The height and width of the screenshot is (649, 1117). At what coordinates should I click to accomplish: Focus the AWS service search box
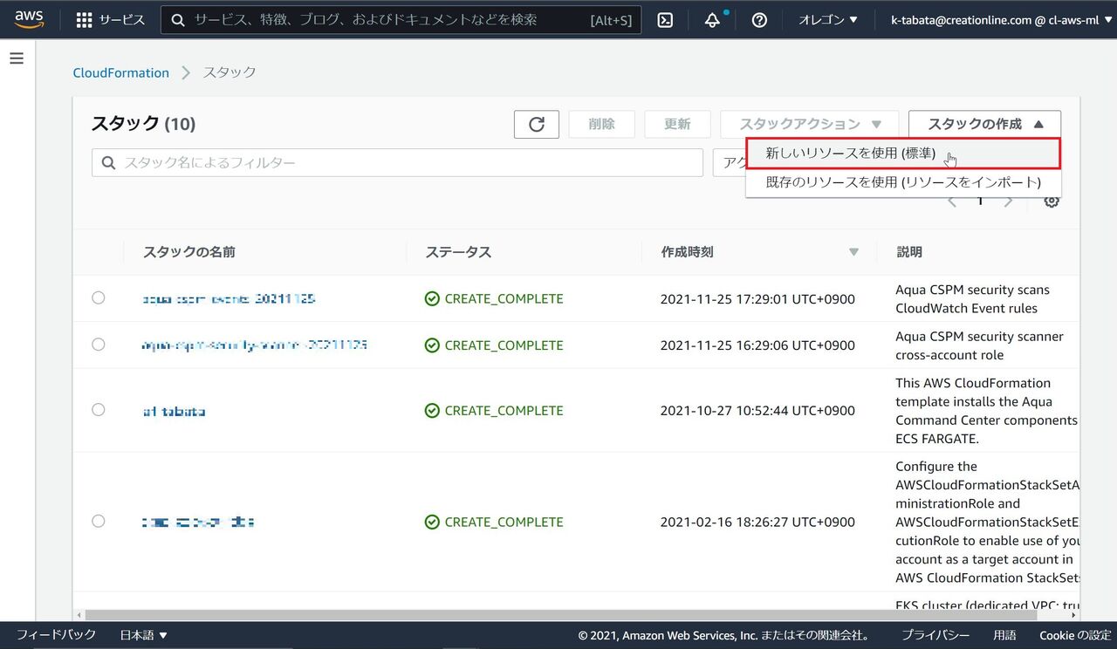point(401,19)
